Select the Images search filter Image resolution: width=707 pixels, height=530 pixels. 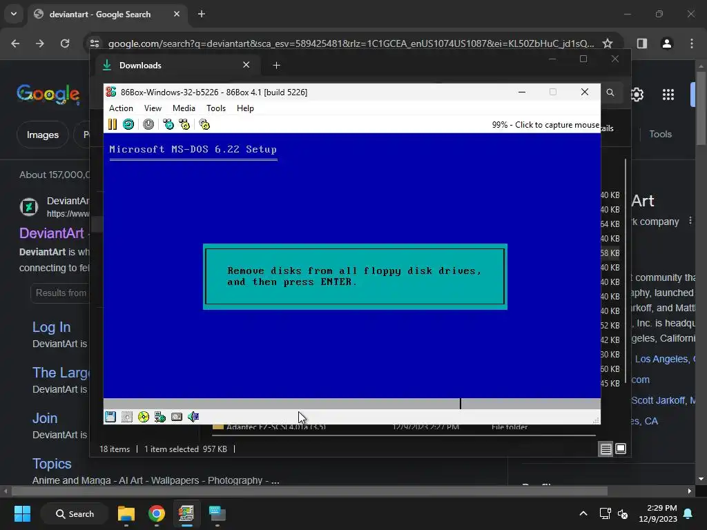pos(42,135)
